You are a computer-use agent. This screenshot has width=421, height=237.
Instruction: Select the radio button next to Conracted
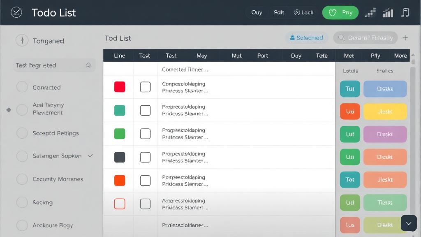click(22, 87)
